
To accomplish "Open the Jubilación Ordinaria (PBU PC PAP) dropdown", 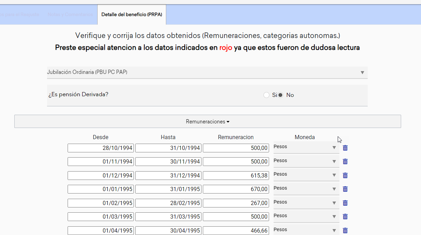I will [x=207, y=73].
